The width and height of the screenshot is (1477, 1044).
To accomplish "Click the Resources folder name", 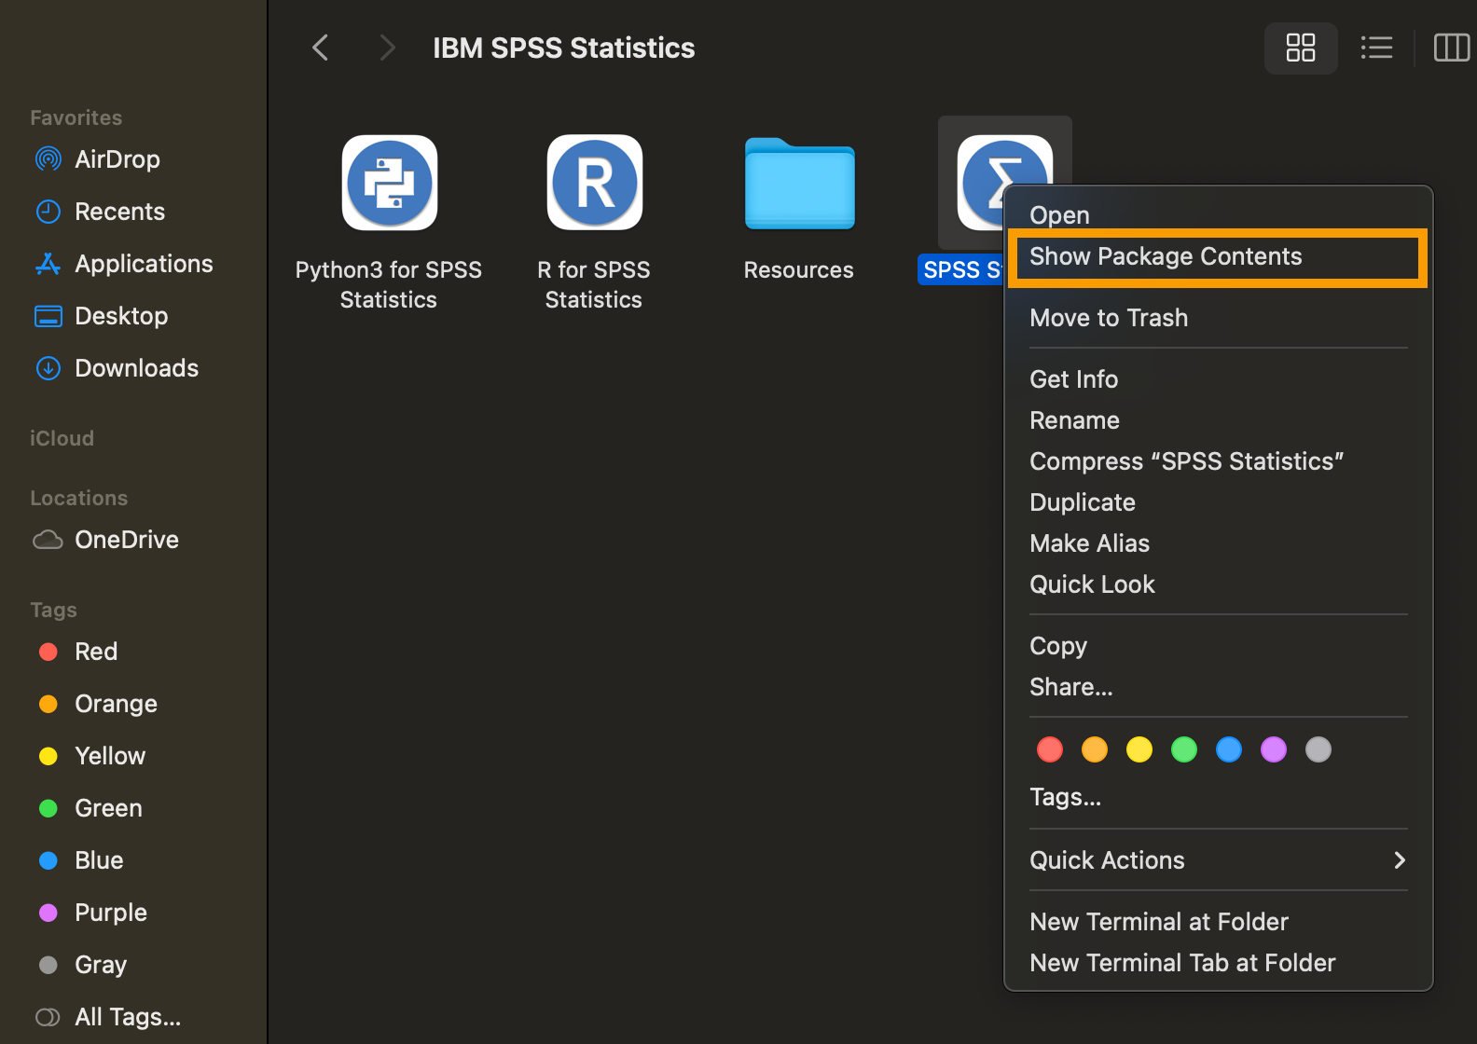I will click(799, 270).
